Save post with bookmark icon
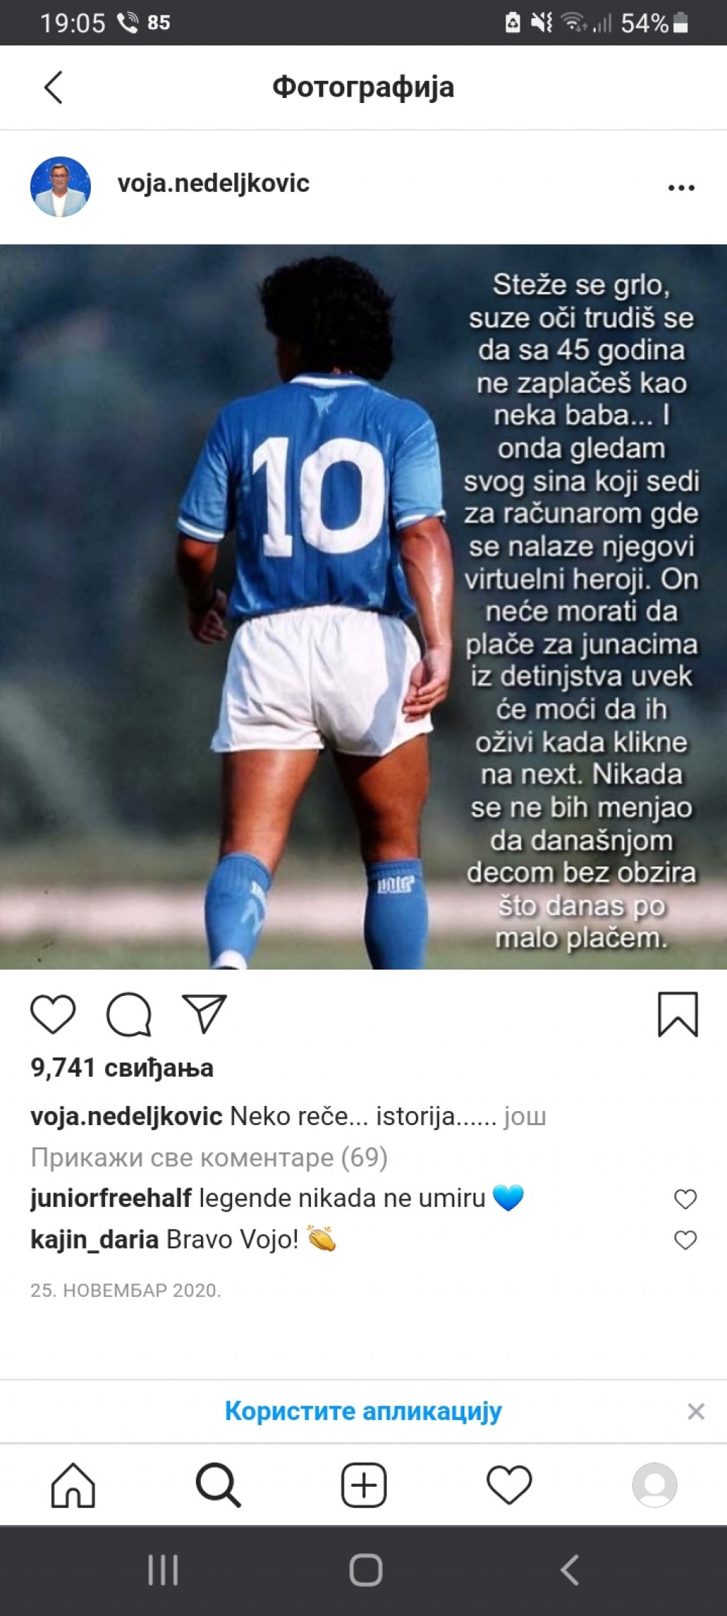This screenshot has height=1616, width=727. click(x=678, y=1014)
